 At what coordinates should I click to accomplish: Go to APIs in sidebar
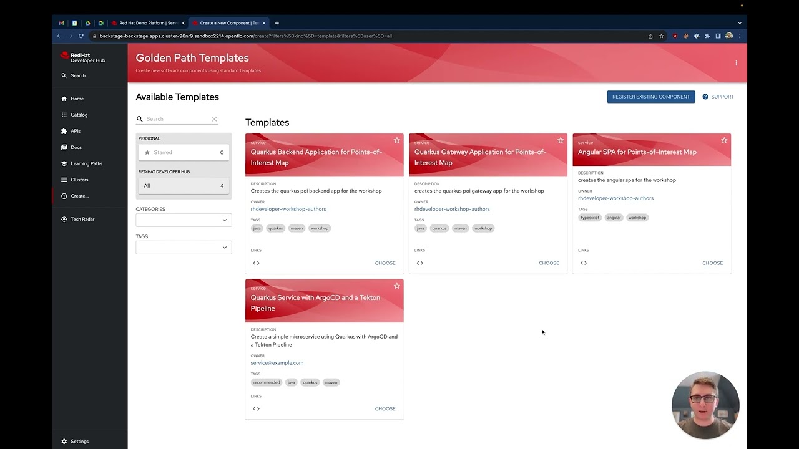tap(75, 131)
